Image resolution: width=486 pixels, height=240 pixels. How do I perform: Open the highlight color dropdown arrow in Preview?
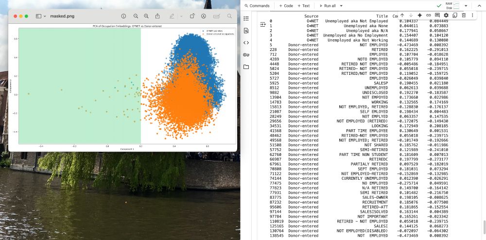(x=181, y=16)
